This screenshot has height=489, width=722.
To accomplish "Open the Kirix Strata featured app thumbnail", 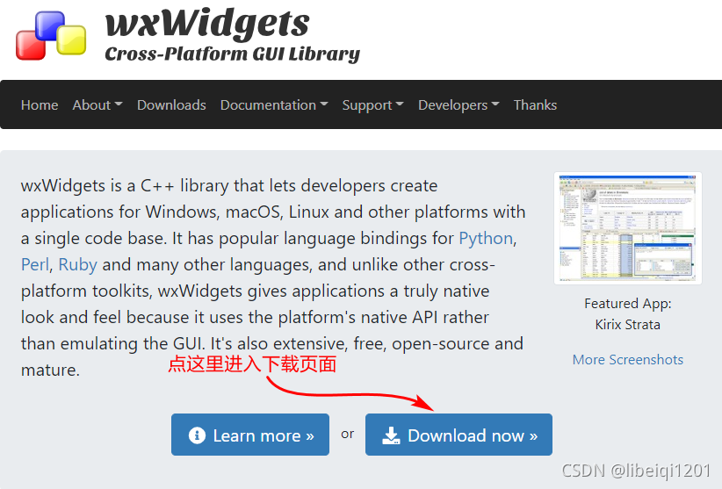I will pyautogui.click(x=628, y=228).
